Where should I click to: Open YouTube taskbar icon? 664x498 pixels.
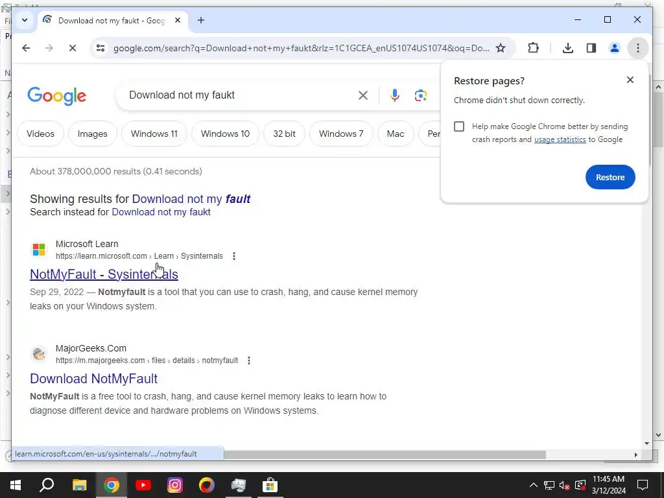coord(143,485)
